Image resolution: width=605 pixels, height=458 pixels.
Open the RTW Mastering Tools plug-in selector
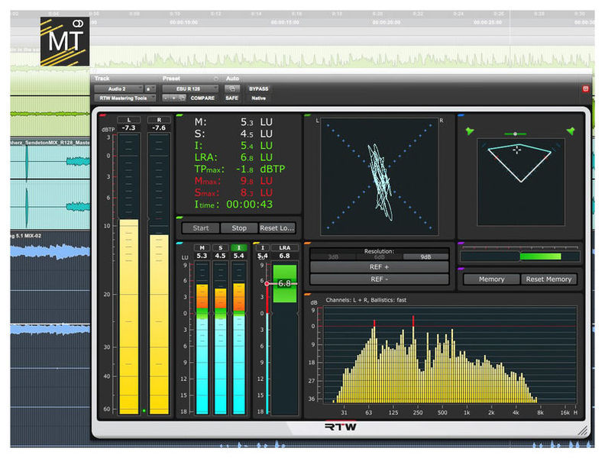point(125,98)
